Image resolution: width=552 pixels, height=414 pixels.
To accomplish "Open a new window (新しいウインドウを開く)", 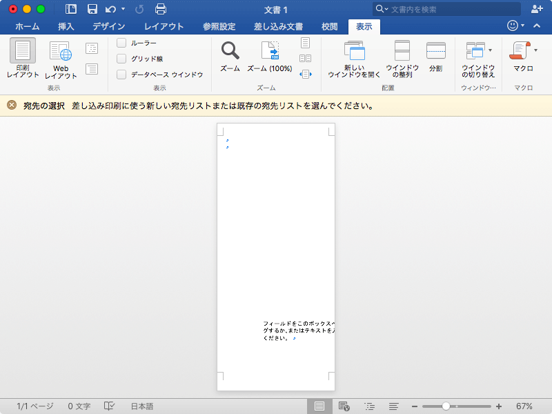I will [354, 59].
